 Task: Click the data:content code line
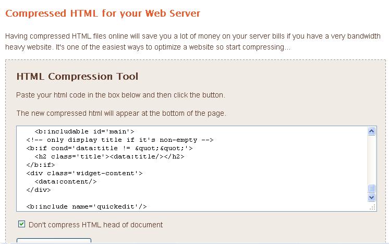[x=66, y=181]
